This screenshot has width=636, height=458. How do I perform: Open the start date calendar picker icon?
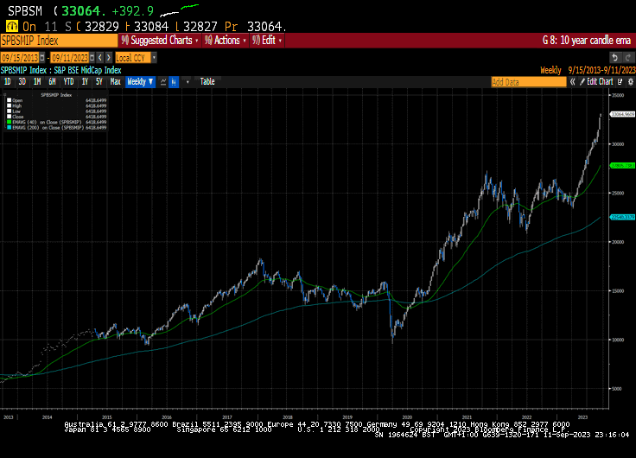coord(42,58)
